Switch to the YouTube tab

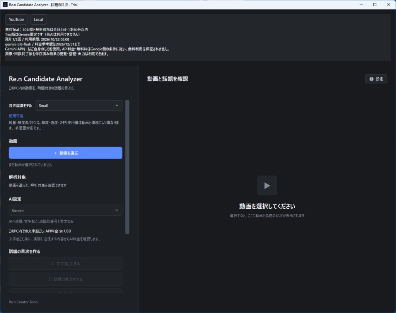[x=16, y=19]
